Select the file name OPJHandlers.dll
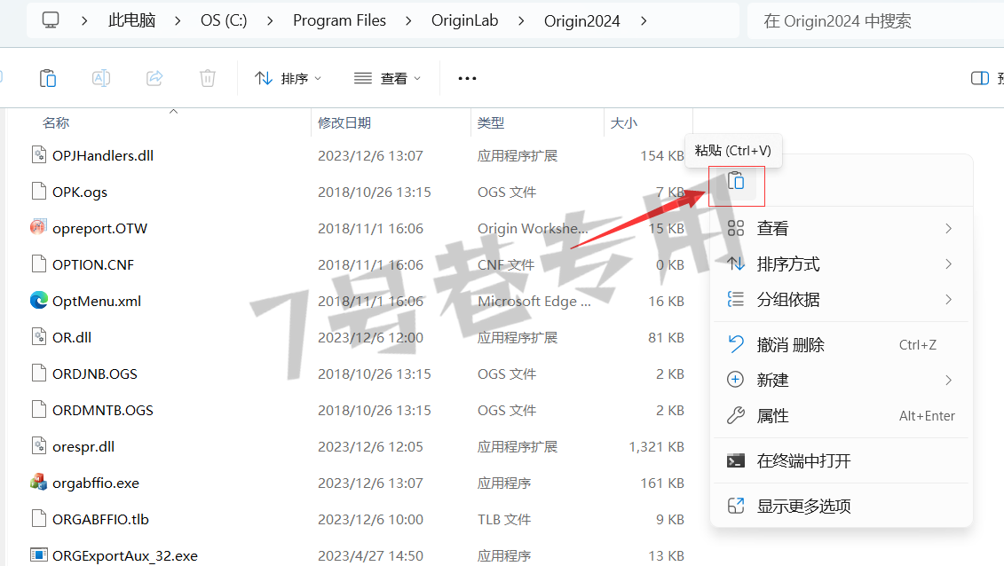 [x=103, y=155]
